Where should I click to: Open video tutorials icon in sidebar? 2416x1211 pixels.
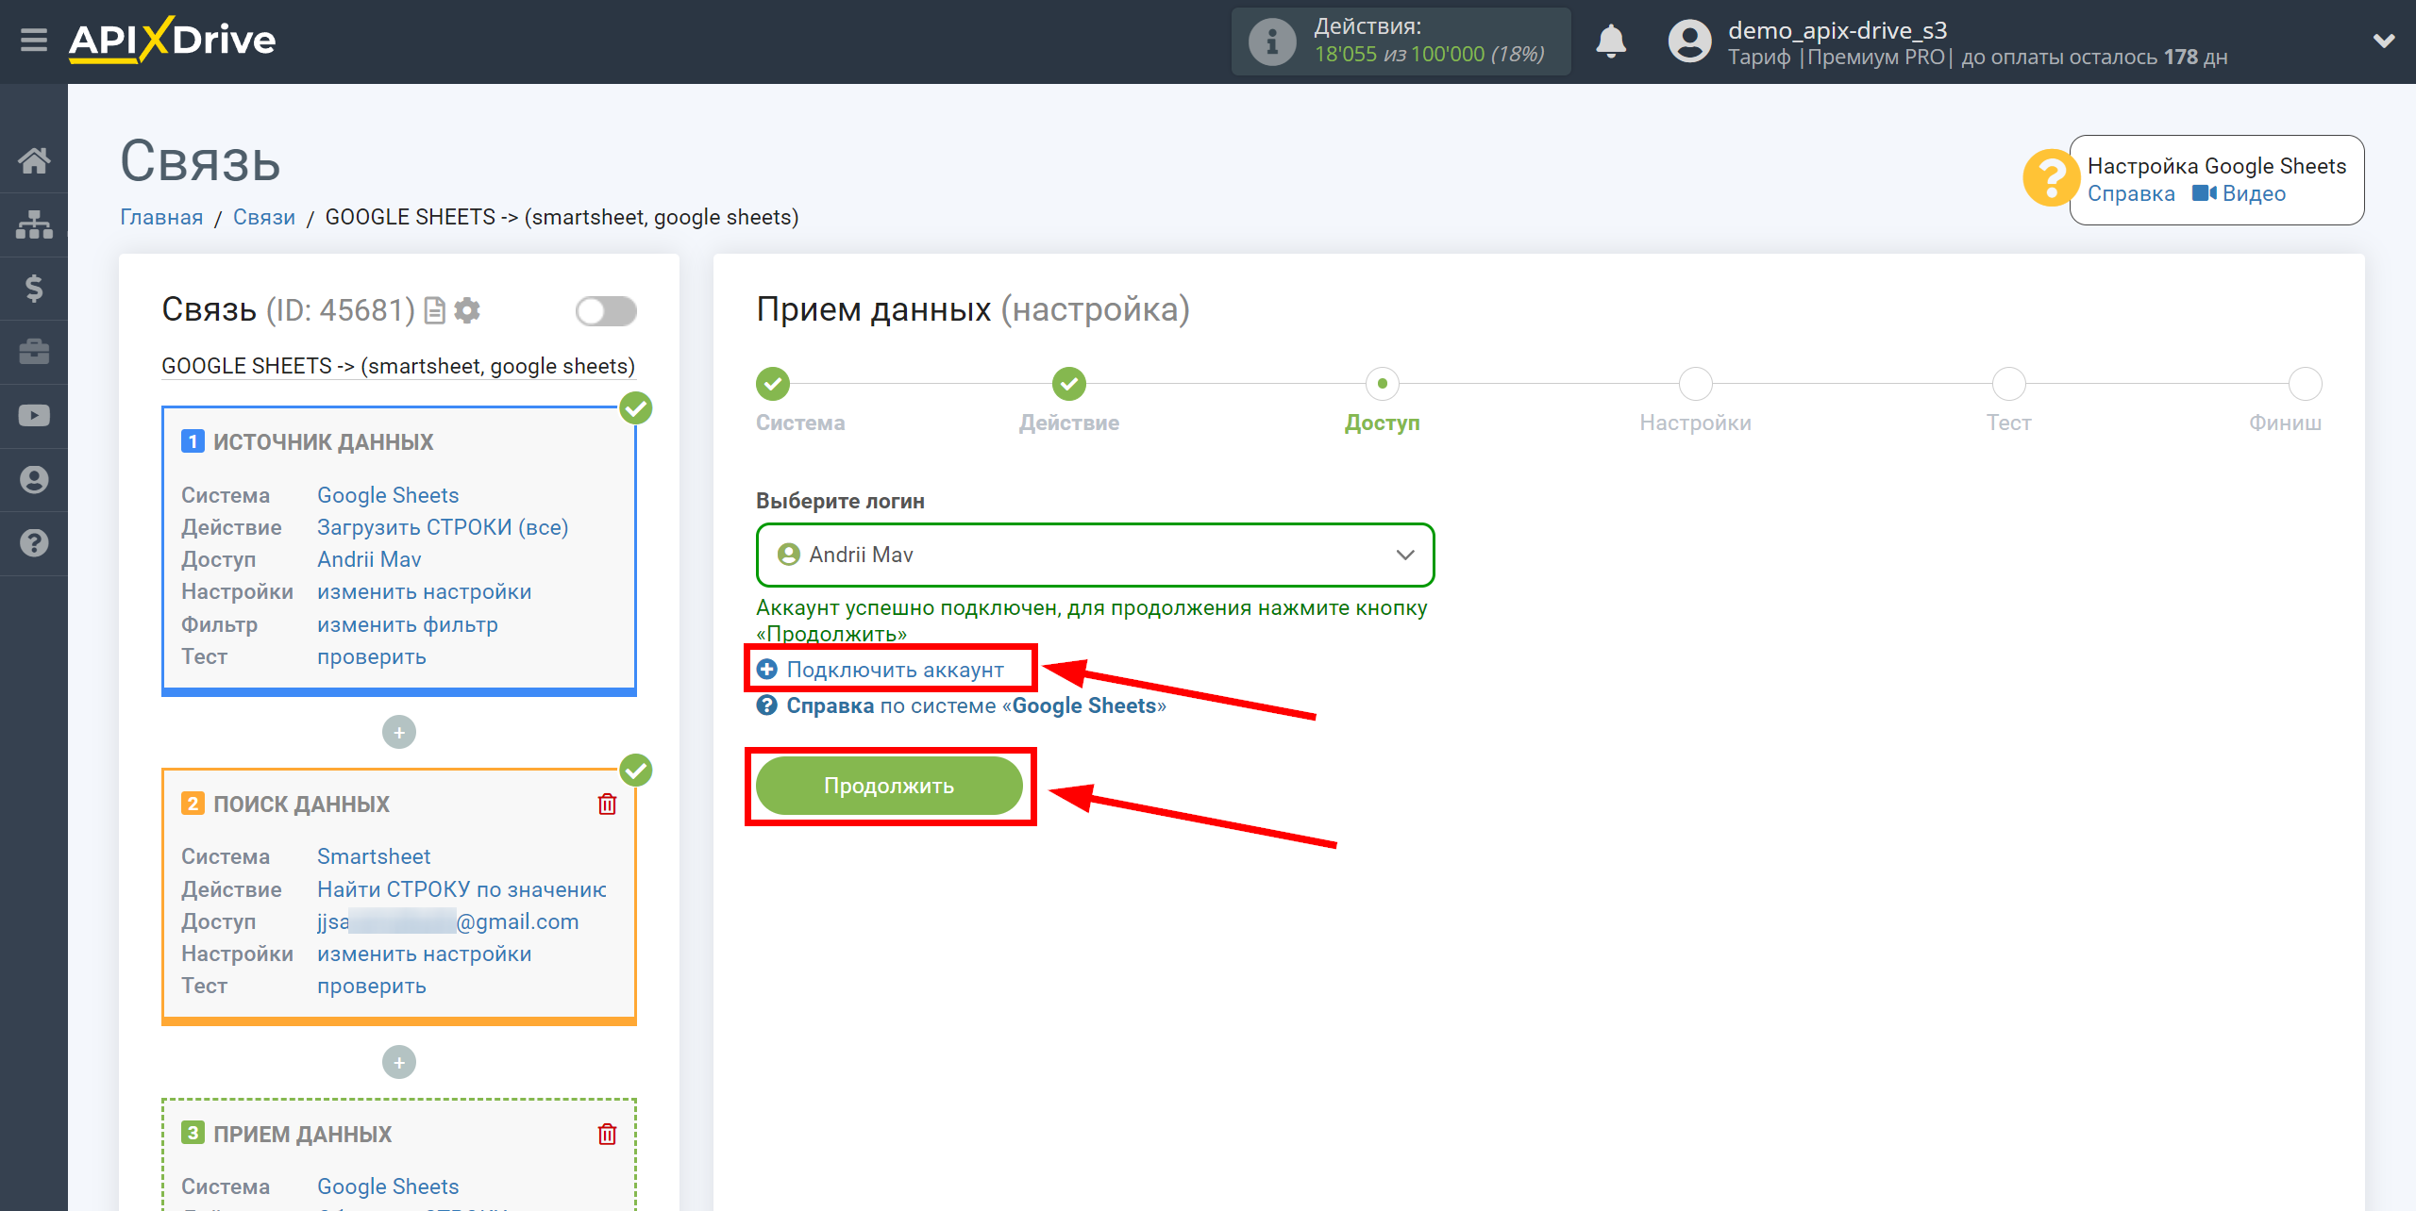coord(34,416)
